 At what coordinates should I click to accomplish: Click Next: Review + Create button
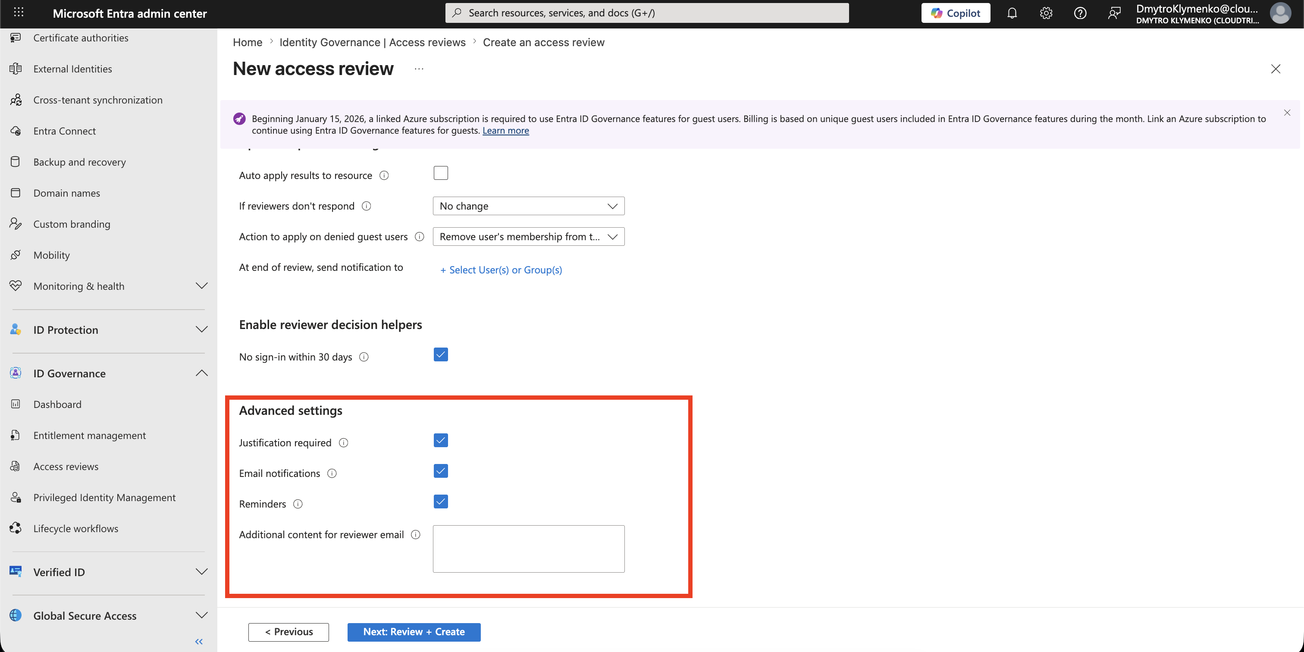(x=414, y=632)
